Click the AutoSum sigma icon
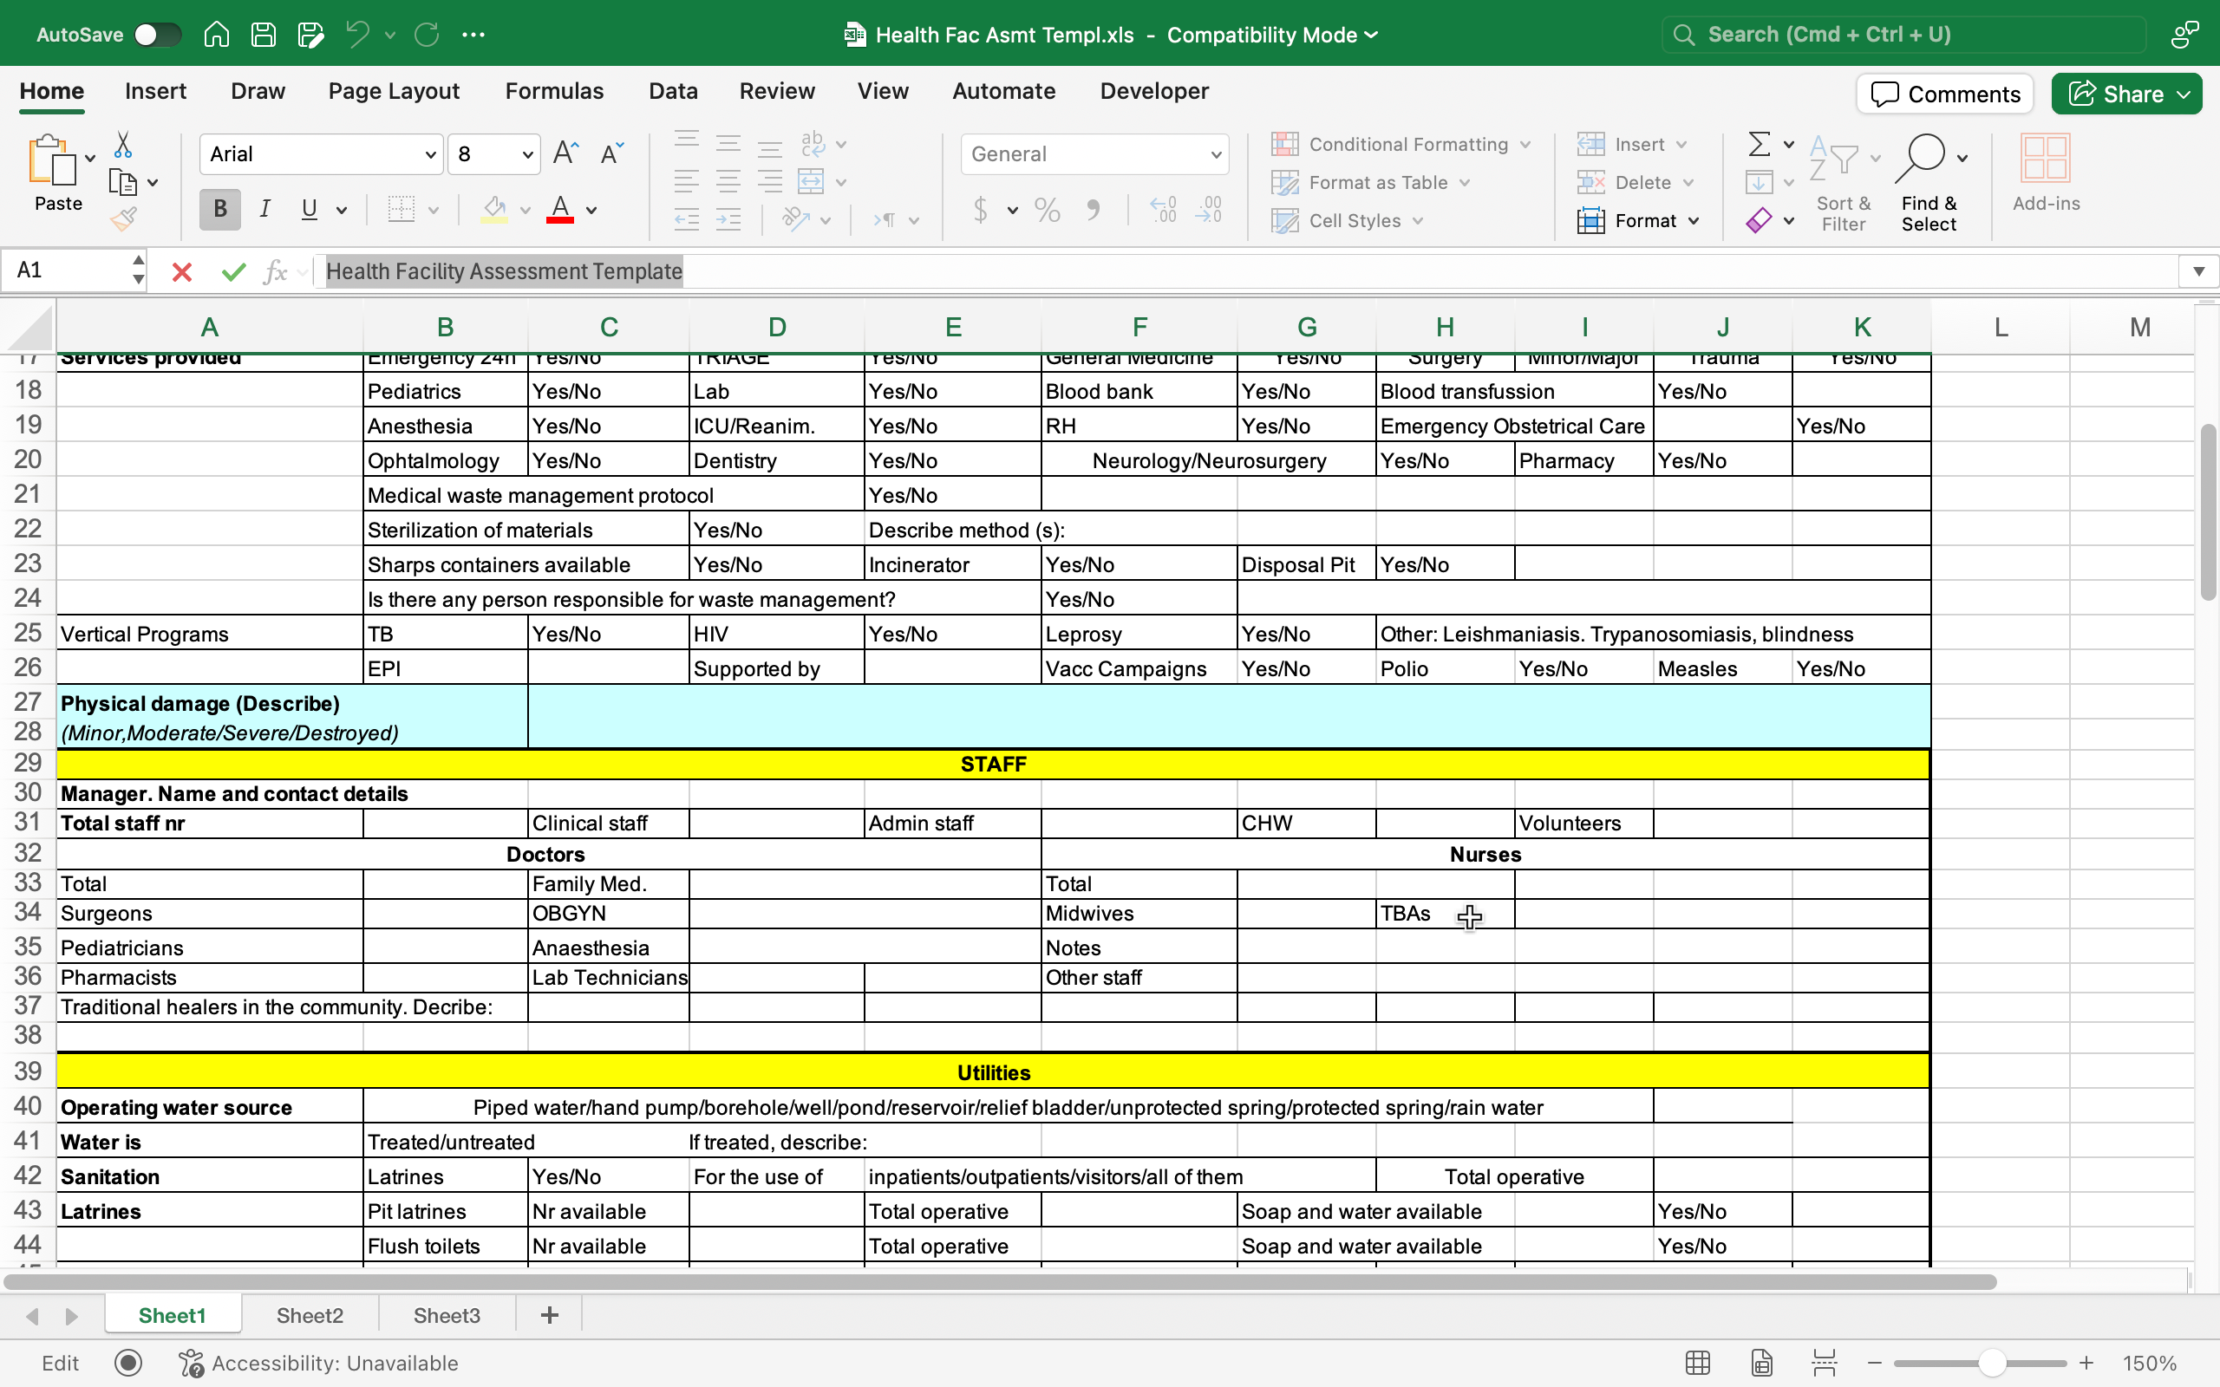The width and height of the screenshot is (2220, 1387). [1759, 144]
